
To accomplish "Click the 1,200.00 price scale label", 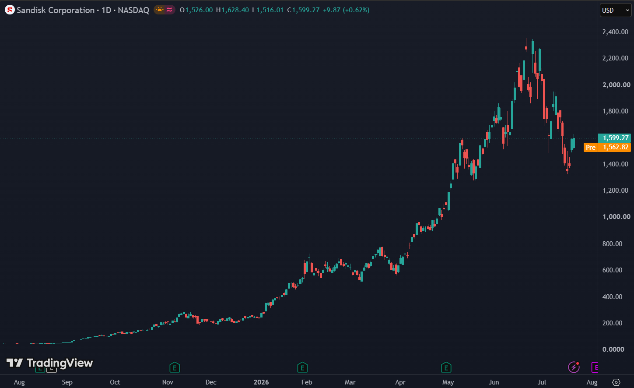I will [615, 190].
